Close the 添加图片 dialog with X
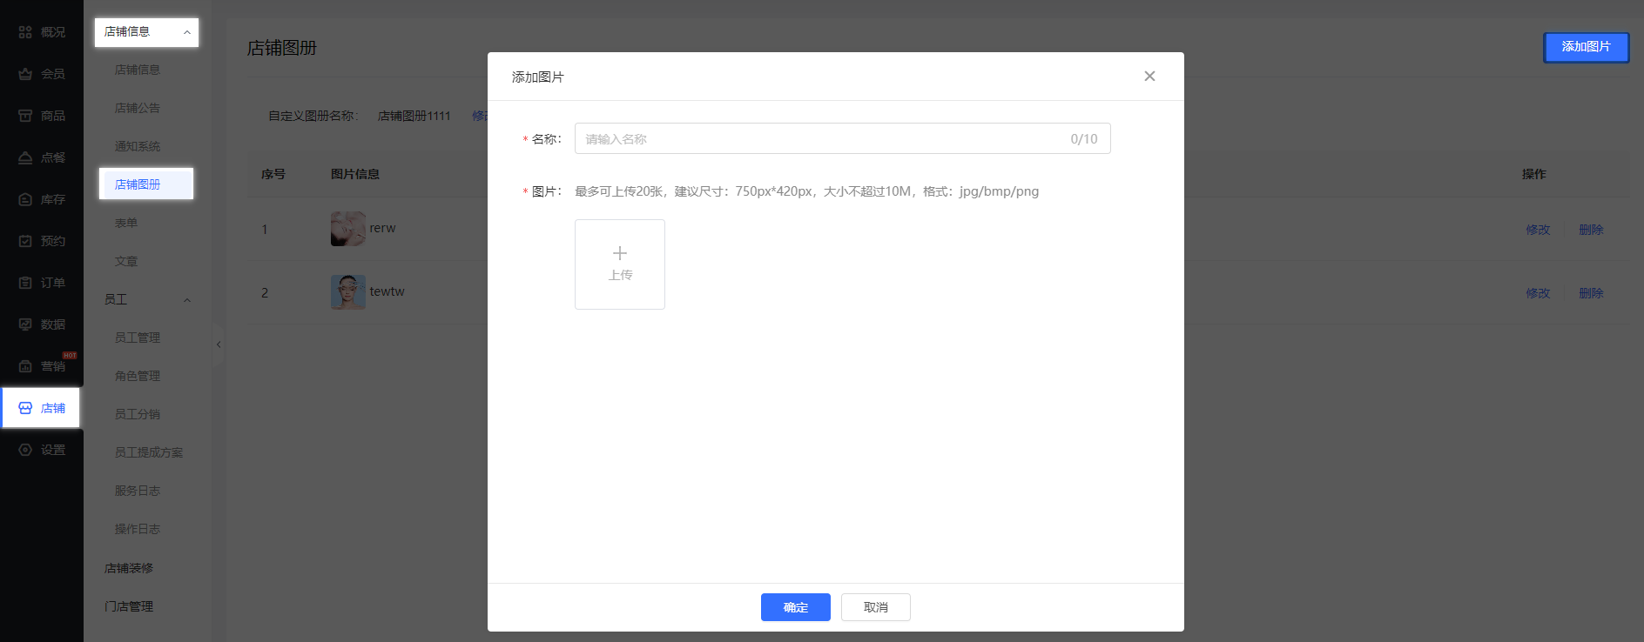This screenshot has height=642, width=1644. (1149, 77)
